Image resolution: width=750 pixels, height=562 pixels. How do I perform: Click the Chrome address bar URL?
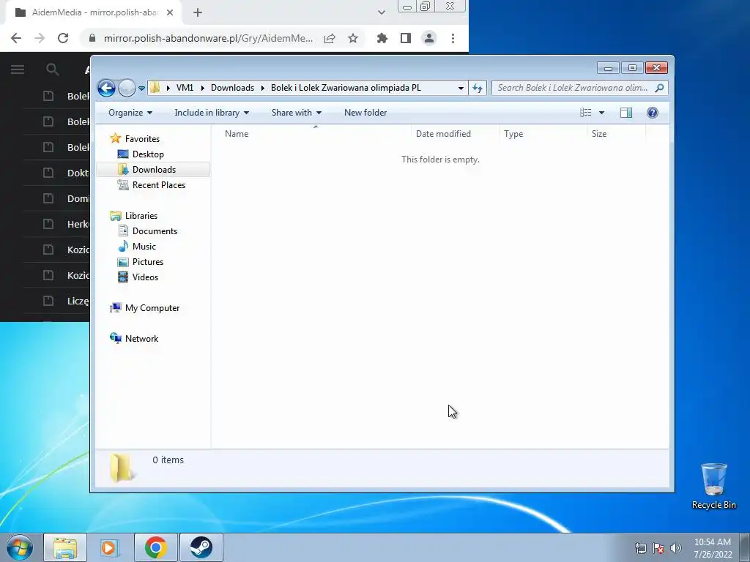(208, 38)
